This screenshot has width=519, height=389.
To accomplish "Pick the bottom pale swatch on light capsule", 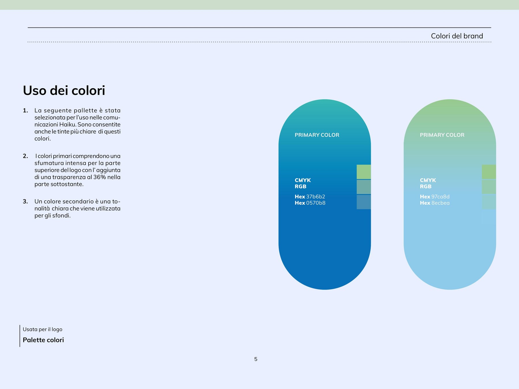I will click(489, 202).
